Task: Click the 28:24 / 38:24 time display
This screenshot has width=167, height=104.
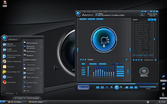Action: [x=152, y=14]
